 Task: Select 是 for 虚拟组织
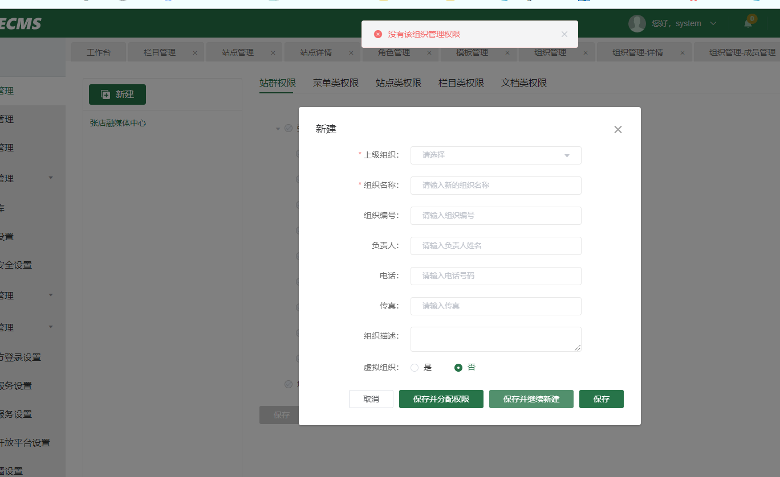(x=415, y=368)
